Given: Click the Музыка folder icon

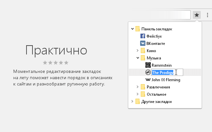Looking at the screenshot, I should (x=143, y=58).
